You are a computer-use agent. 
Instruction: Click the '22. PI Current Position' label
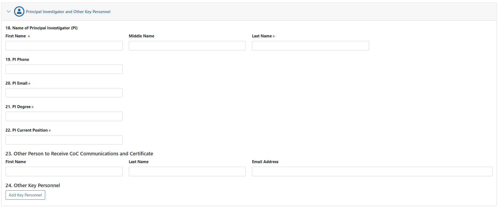(x=27, y=130)
